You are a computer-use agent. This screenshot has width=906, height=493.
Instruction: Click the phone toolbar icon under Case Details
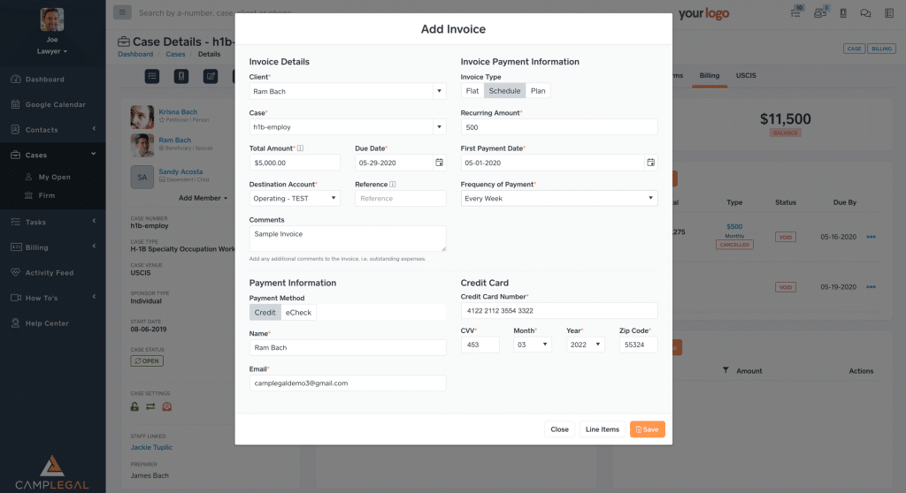point(181,76)
